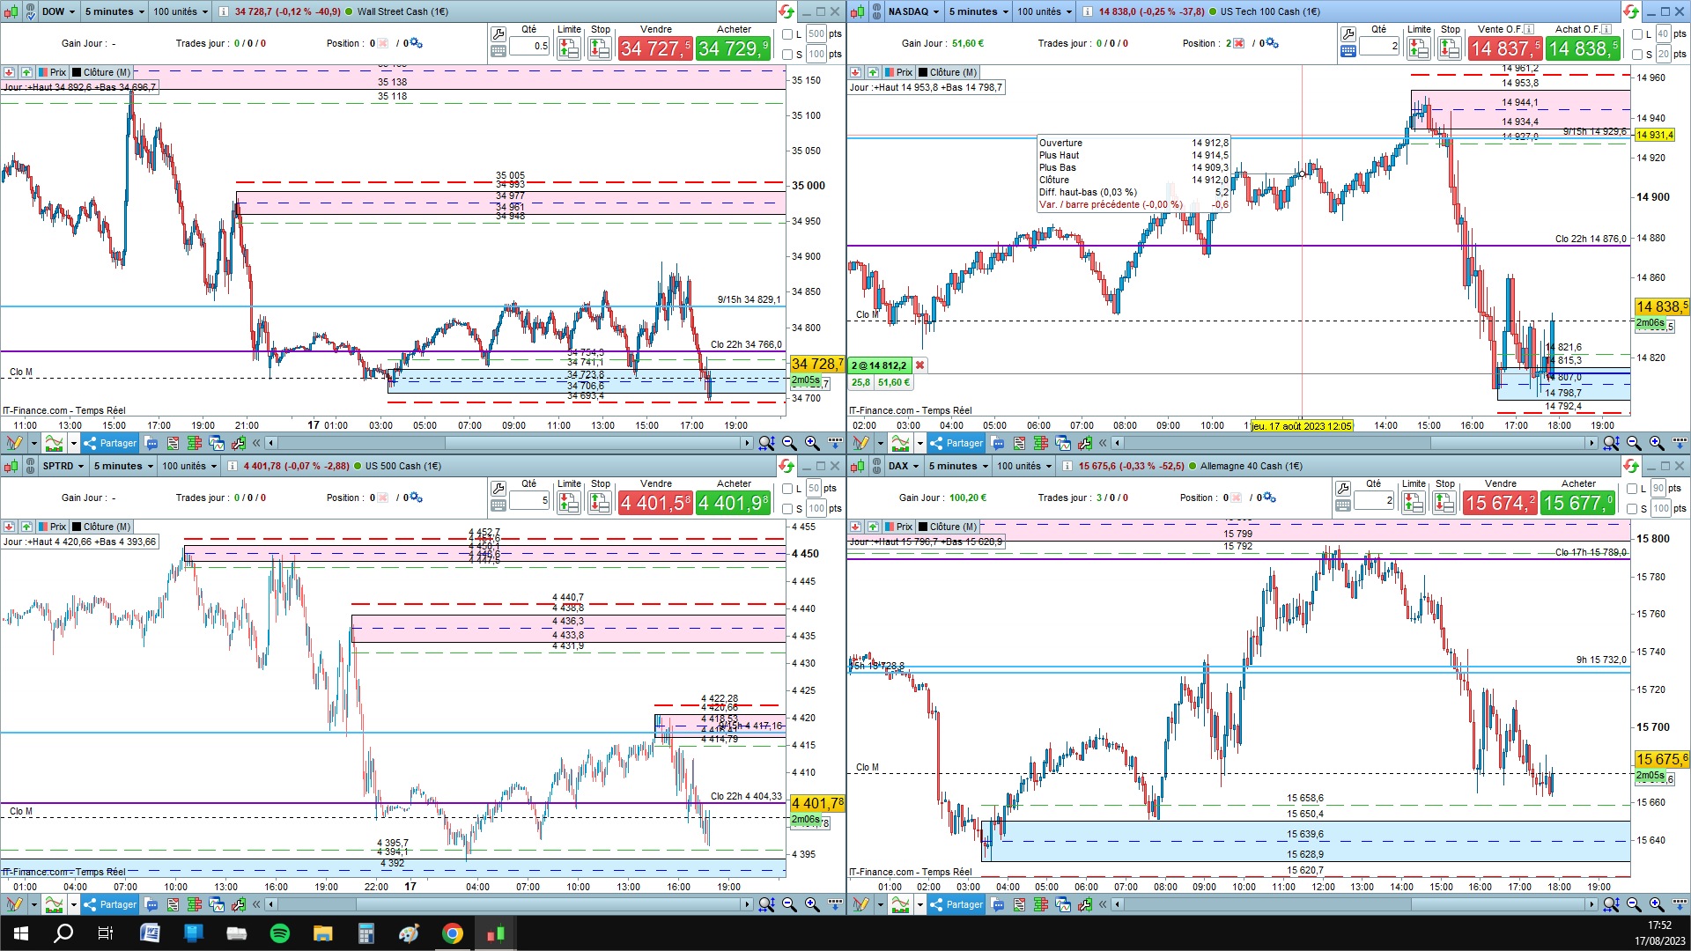Click the DOW chart horizontal scrollbar
The width and height of the screenshot is (1691, 951).
(x=509, y=443)
